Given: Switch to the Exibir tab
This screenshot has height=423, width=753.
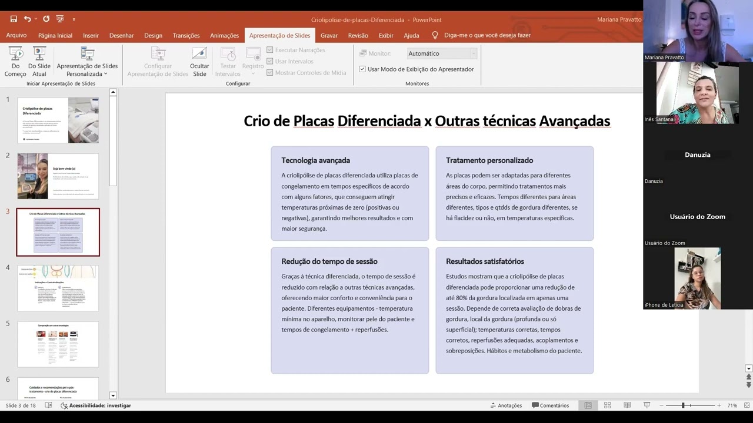Looking at the screenshot, I should click(x=386, y=35).
